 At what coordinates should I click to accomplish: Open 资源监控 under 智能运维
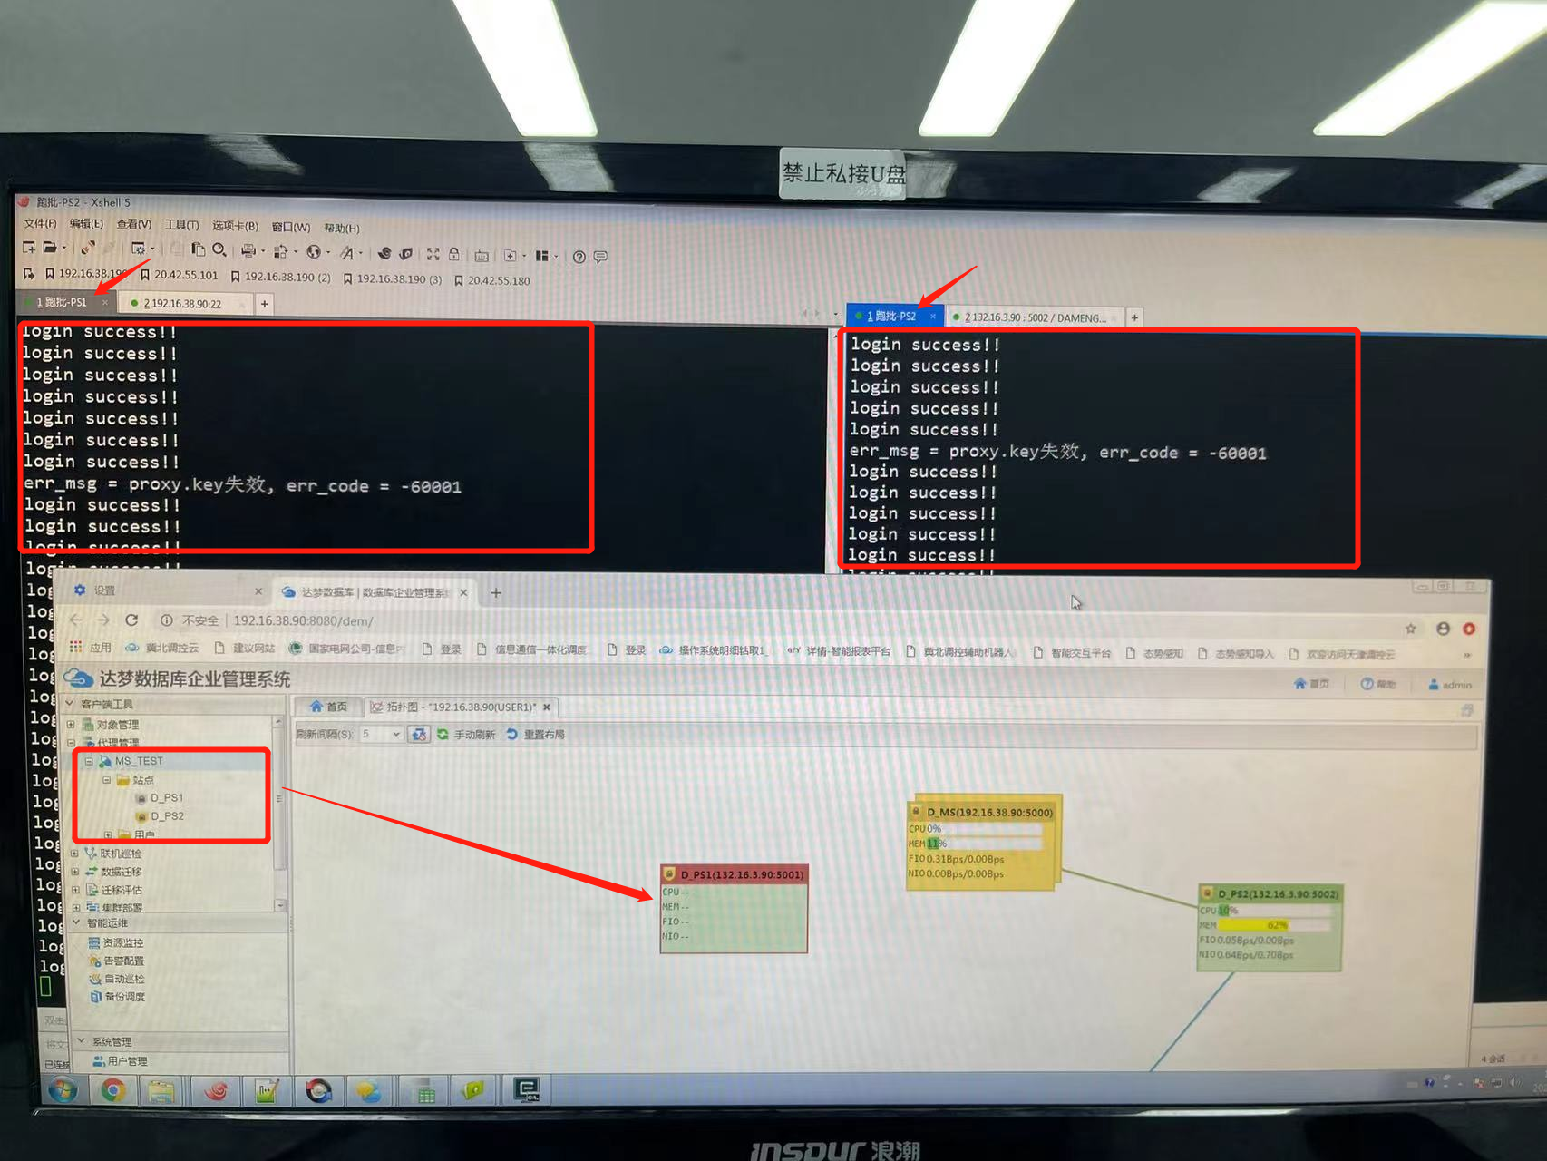click(115, 942)
